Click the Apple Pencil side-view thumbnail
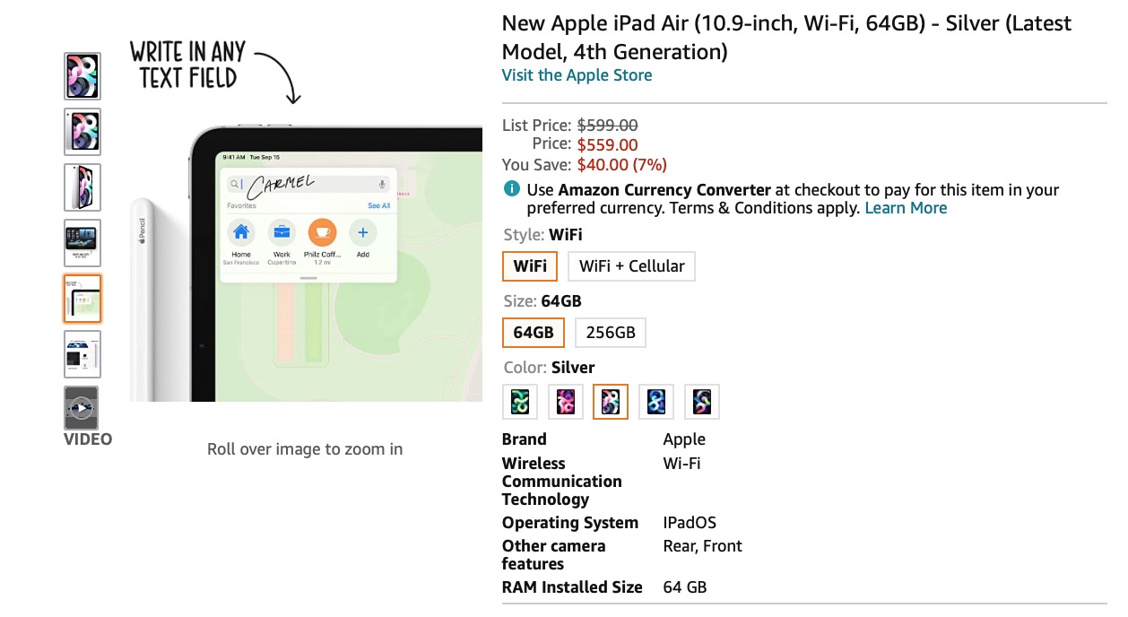This screenshot has width=1128, height=617. point(82,187)
